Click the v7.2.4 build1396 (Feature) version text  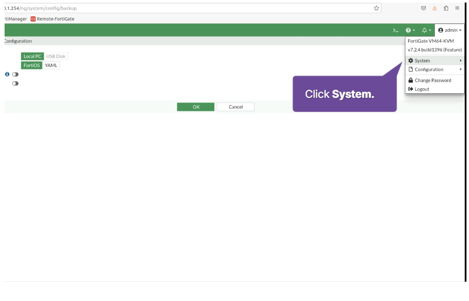(434, 50)
